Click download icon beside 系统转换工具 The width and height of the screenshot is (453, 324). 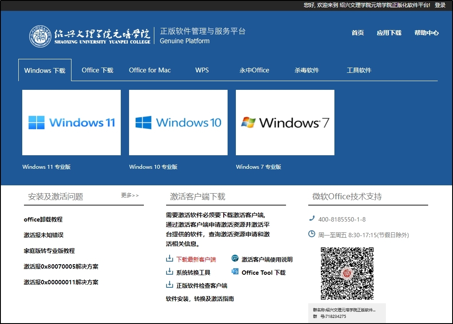pos(170,272)
